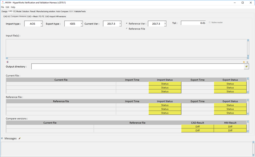Open the Help menu

pos(13,7)
